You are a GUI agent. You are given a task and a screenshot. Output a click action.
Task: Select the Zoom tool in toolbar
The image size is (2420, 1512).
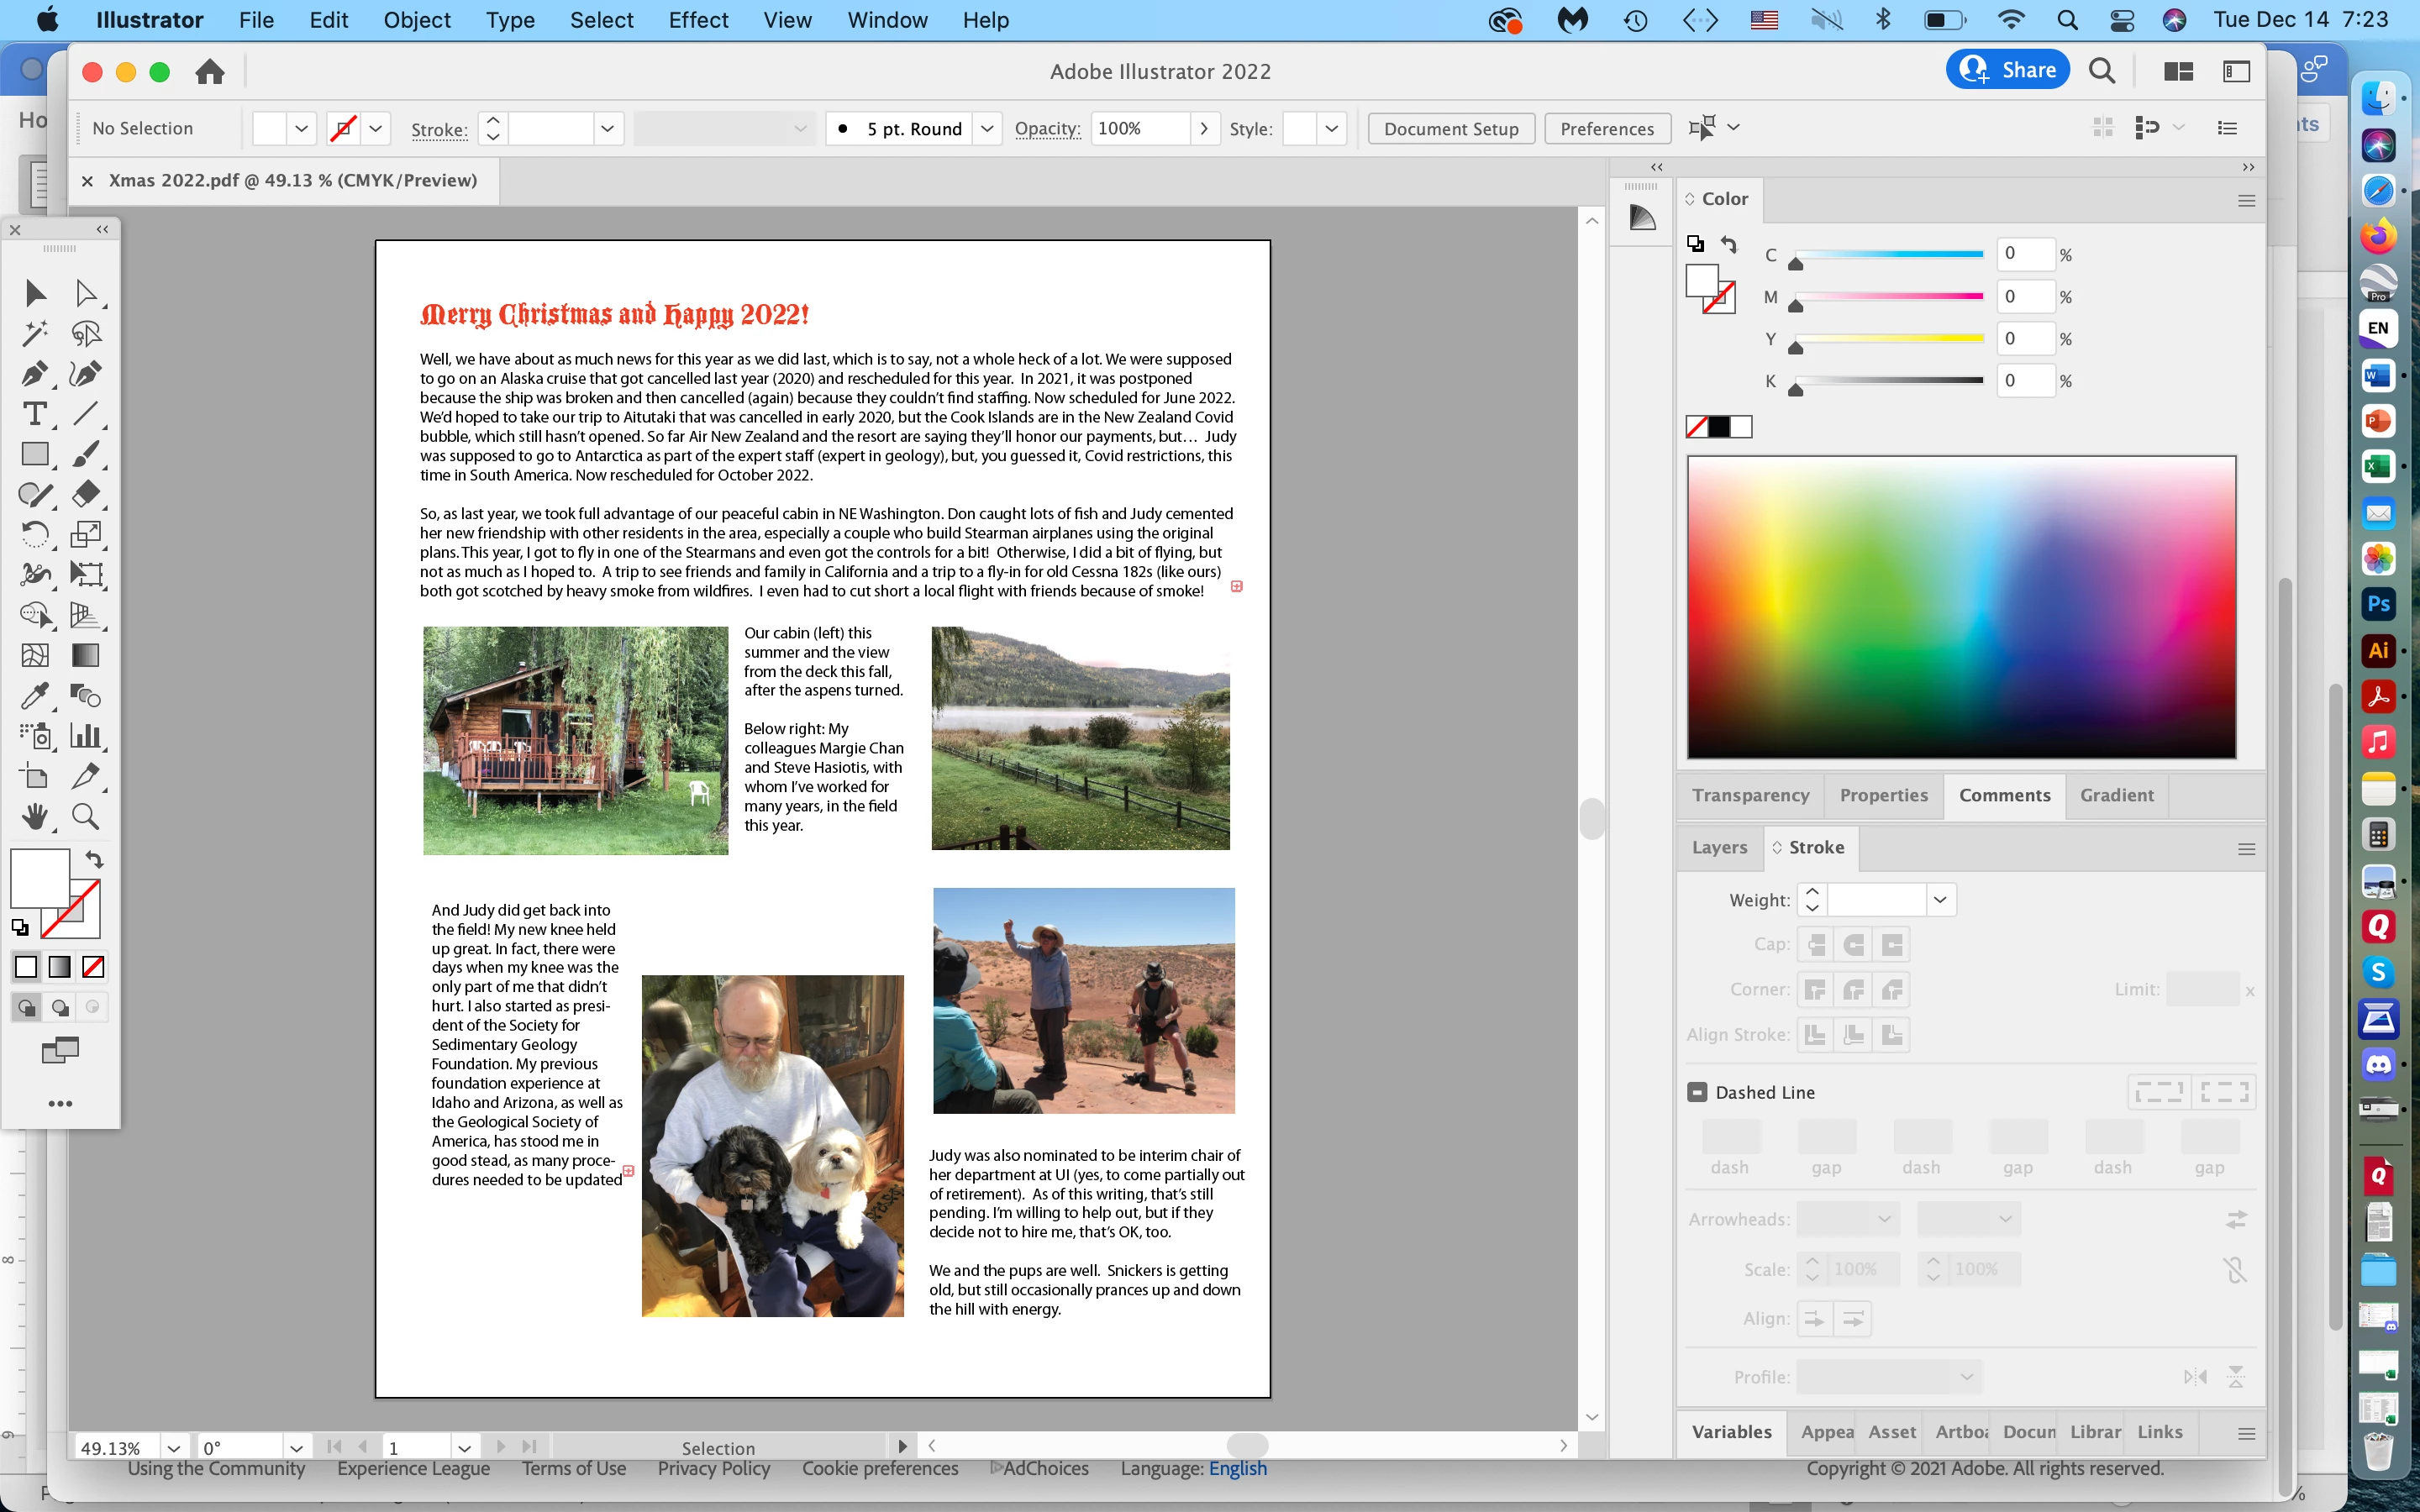click(86, 817)
